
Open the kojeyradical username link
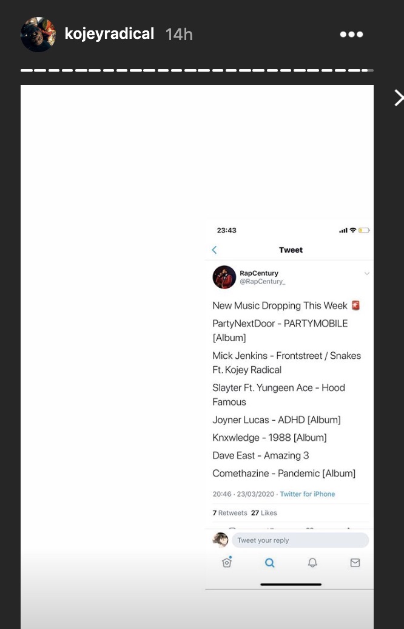pyautogui.click(x=109, y=34)
